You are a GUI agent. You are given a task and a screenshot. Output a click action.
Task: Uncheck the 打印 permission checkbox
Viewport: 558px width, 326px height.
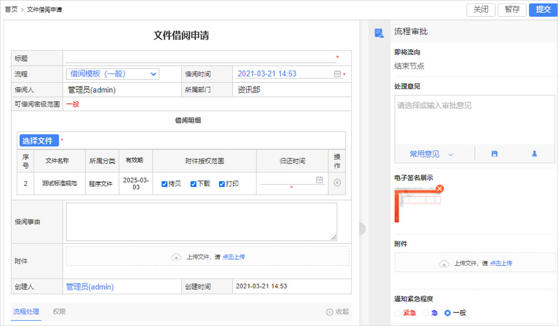coord(222,184)
